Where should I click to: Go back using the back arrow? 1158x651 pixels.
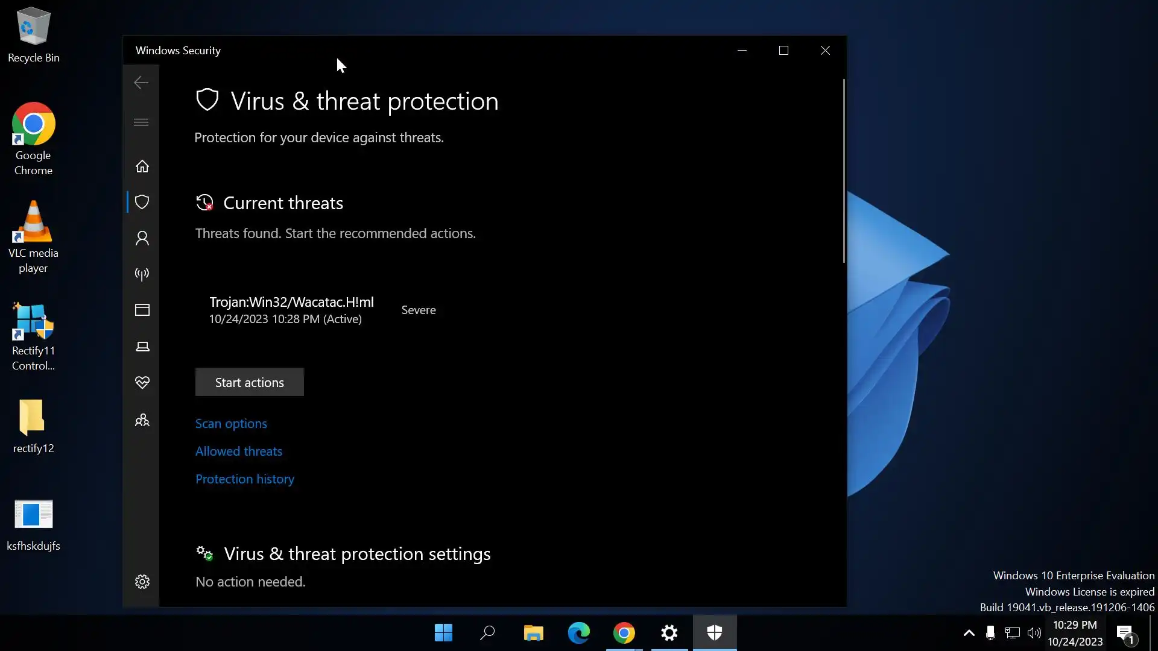[141, 83]
